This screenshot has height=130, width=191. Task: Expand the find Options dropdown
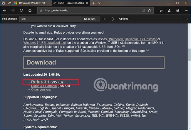[125, 19]
